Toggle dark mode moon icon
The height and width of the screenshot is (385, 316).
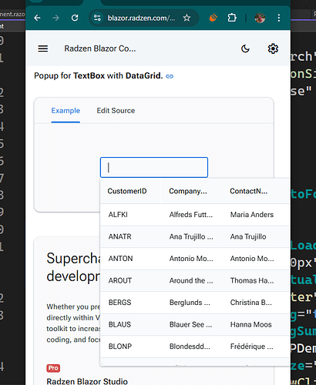pos(245,49)
